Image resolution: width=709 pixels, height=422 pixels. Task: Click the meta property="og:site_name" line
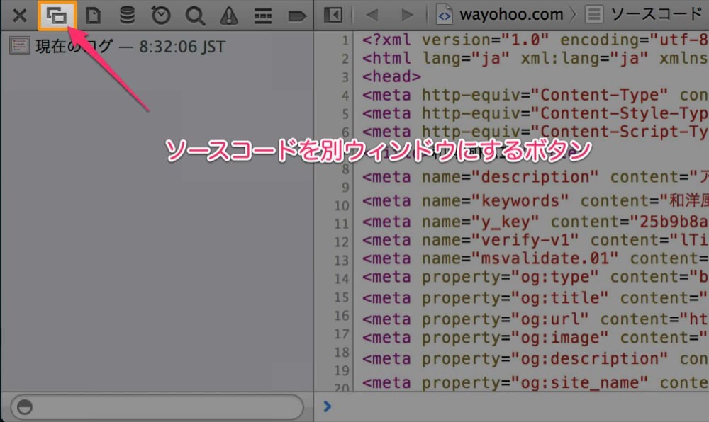coord(535,383)
